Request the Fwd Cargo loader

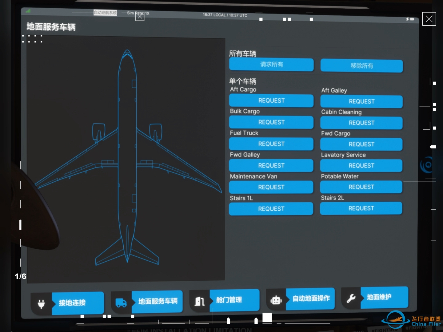tap(361, 144)
